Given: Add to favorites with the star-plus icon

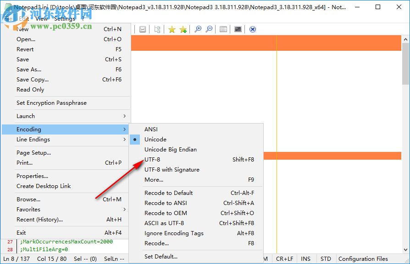Looking at the screenshot, I should 183,29.
